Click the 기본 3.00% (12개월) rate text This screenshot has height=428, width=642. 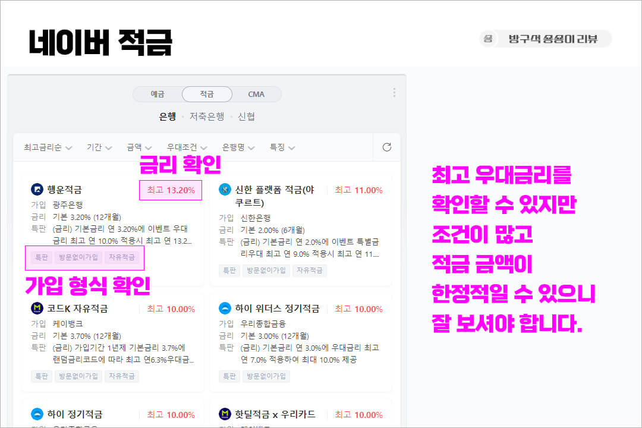[x=275, y=336]
